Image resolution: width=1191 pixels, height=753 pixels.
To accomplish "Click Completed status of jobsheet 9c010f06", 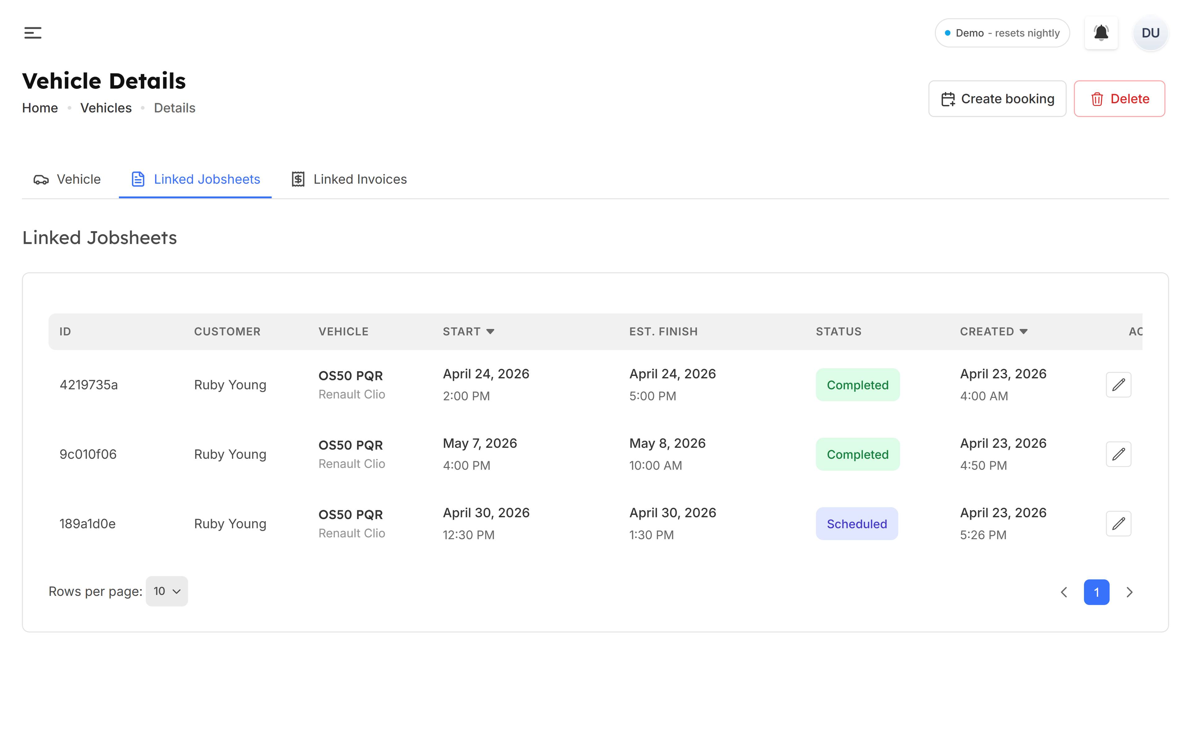I will click(858, 455).
